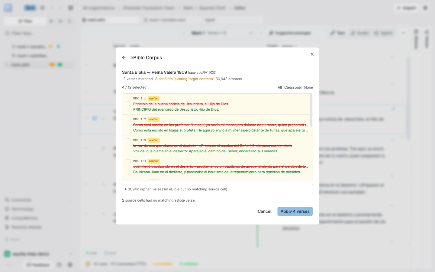Click the '12 verses matched' text

tap(137, 79)
